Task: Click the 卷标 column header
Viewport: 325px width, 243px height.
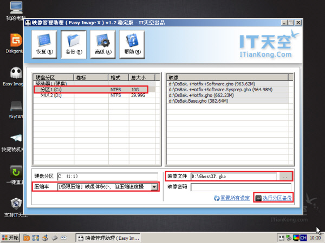Action: pos(91,77)
